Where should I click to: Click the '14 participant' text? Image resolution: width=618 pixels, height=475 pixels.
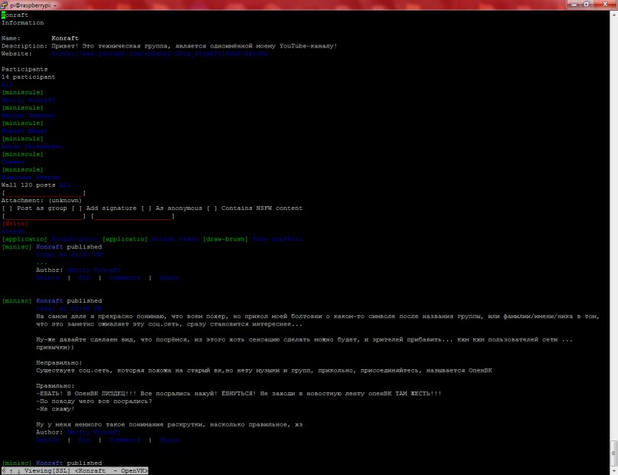(x=28, y=77)
